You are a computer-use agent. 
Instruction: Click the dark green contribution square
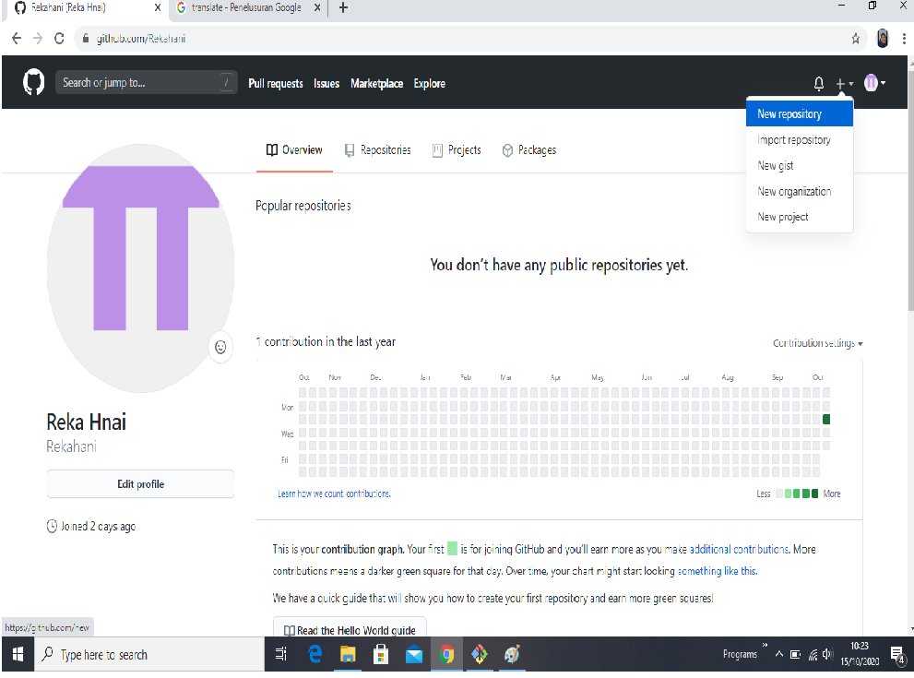826,419
